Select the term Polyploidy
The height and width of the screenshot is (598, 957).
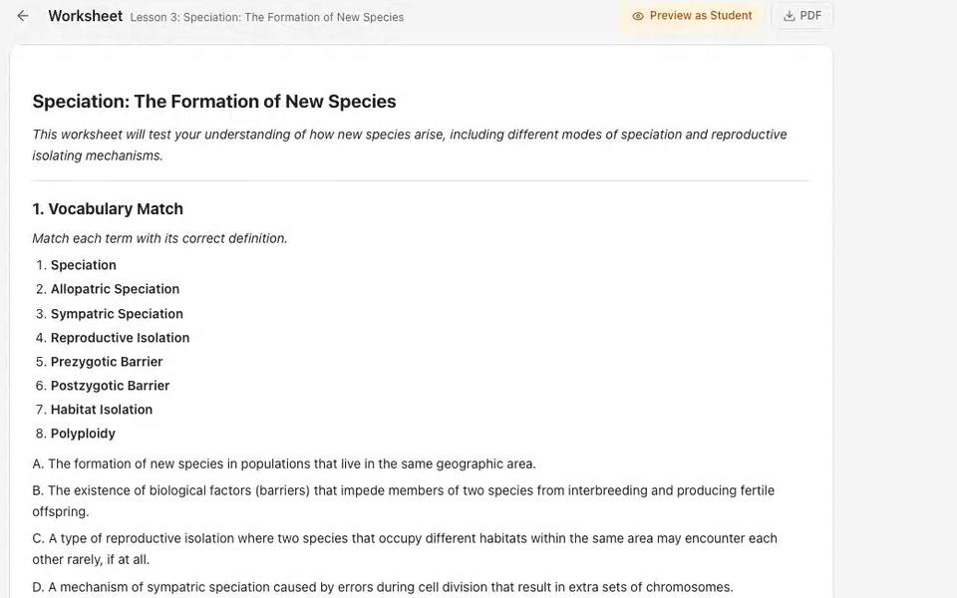click(x=83, y=434)
